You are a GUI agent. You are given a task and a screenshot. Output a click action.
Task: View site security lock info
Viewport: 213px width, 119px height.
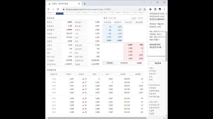pyautogui.click(x=64, y=9)
